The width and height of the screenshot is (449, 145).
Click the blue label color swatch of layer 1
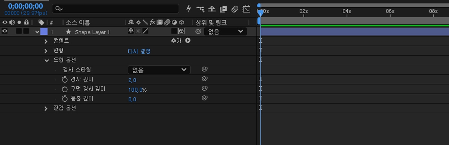coord(44,32)
